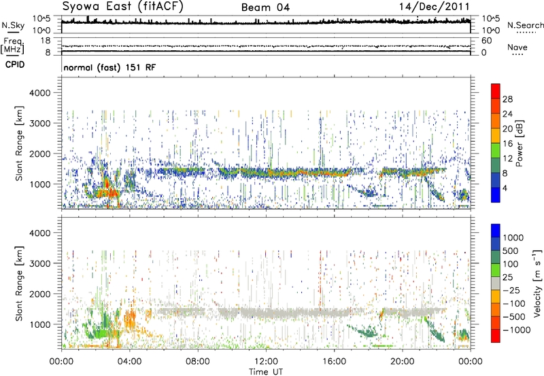Click the '18' frequency axis tick
Screen dimensions: 544x376
(46, 41)
